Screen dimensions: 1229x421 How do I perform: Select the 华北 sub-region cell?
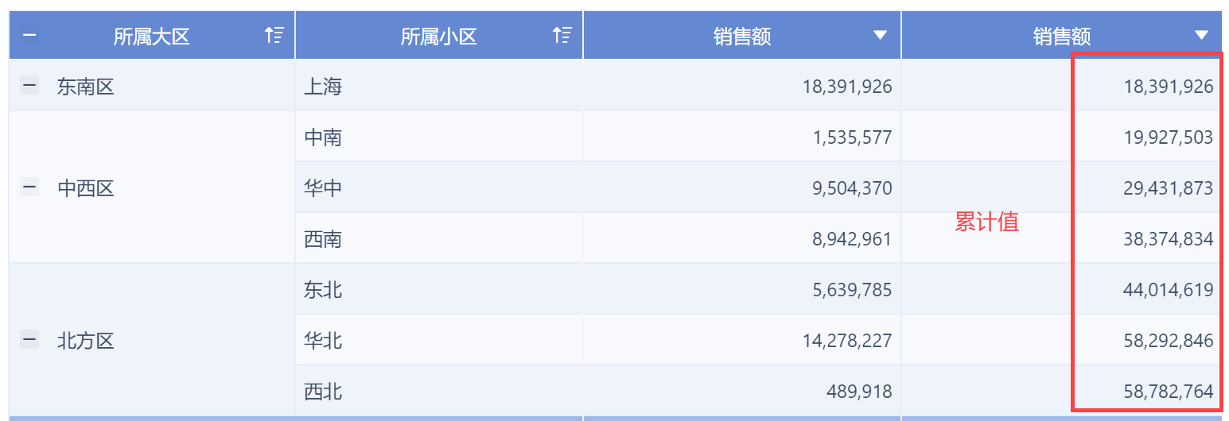click(323, 341)
